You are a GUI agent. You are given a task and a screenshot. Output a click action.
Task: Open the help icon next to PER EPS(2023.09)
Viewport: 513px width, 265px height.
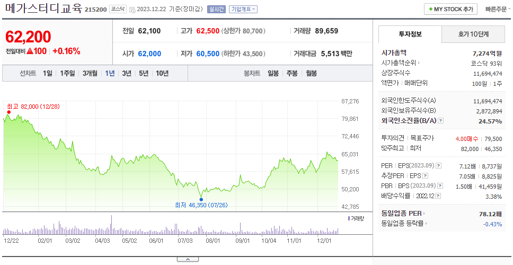pos(438,165)
